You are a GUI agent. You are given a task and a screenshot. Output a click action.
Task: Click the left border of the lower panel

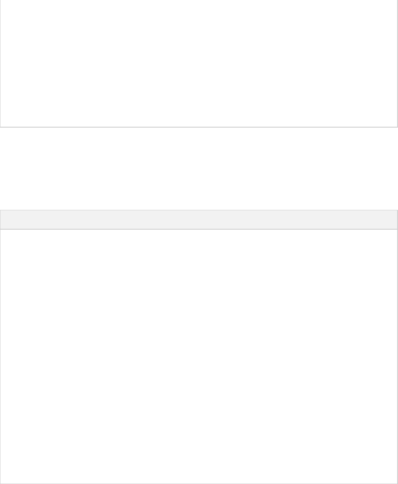(0, 347)
